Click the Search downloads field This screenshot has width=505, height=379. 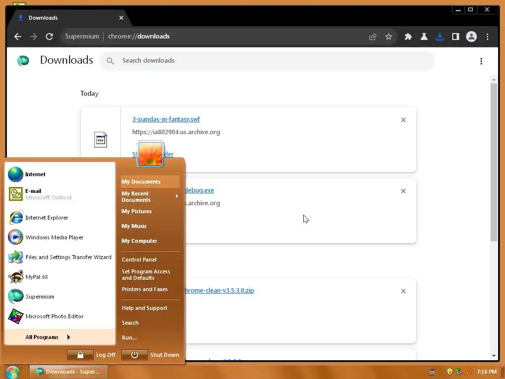(267, 61)
